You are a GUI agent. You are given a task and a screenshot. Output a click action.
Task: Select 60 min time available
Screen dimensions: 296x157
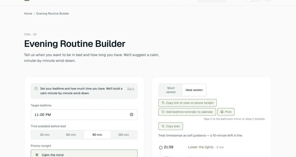[71, 135]
